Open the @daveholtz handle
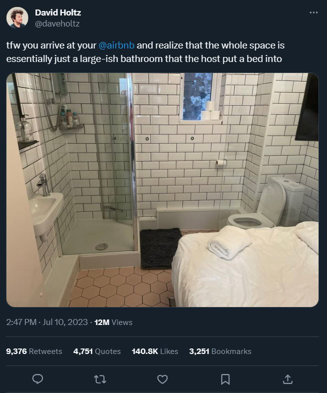This screenshot has height=393, width=327. (57, 24)
